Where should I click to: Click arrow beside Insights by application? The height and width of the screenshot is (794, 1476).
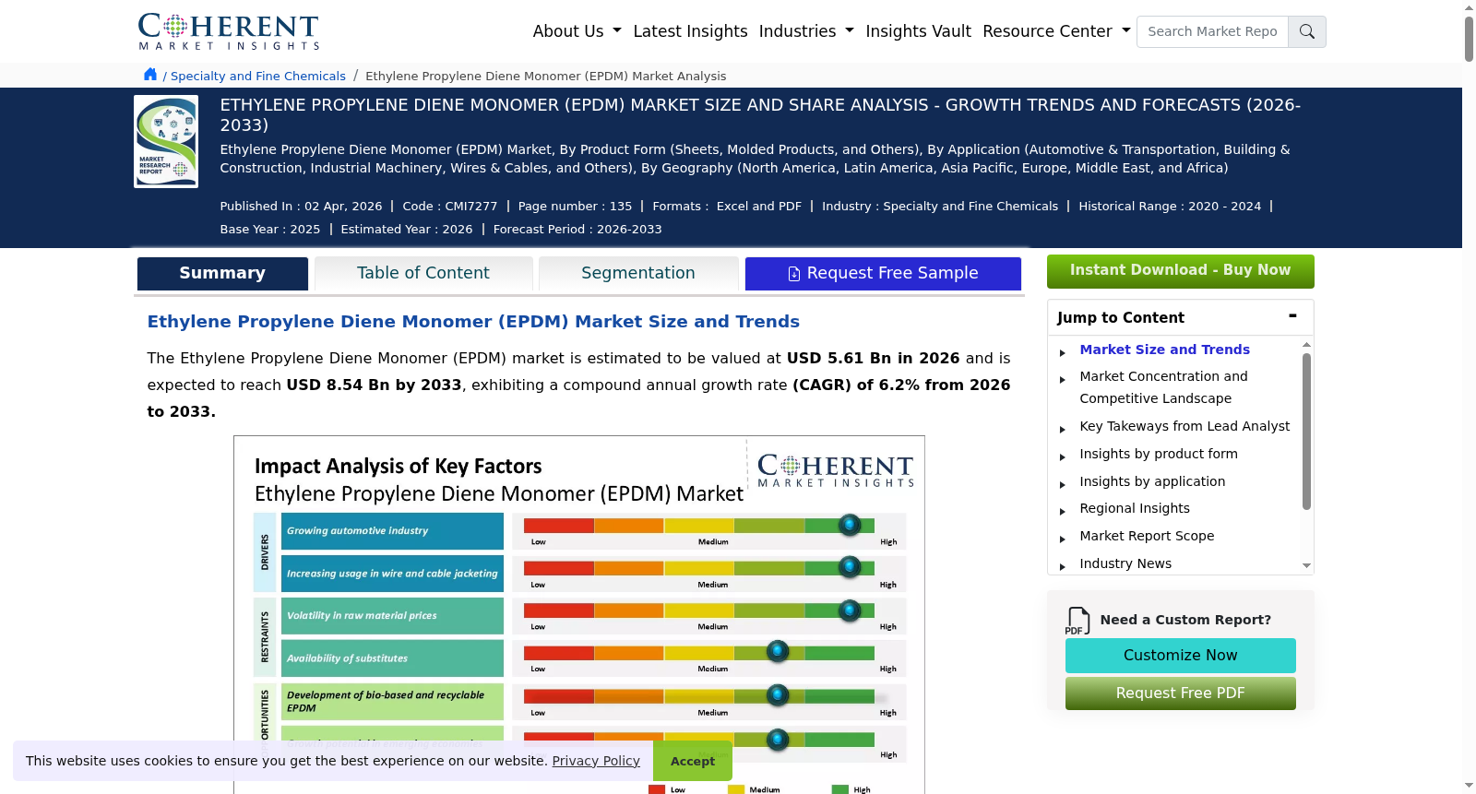[x=1063, y=484]
